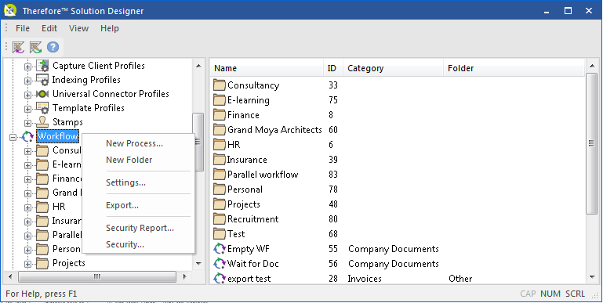Click the Capture Client Profiles icon
This screenshot has width=603, height=303.
coord(42,66)
